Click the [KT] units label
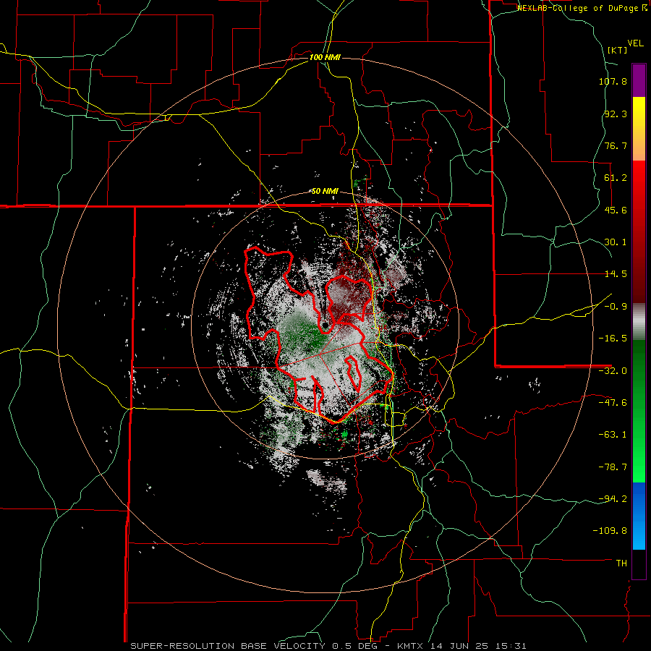 tap(618, 50)
